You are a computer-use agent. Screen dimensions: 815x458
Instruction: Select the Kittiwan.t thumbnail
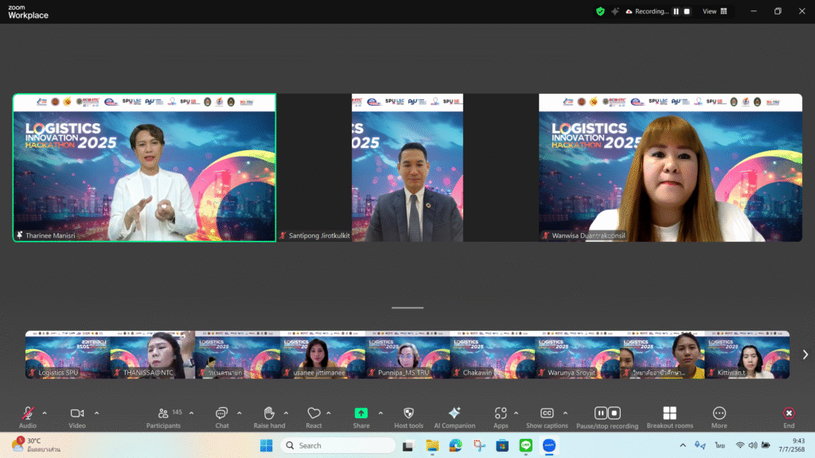point(747,355)
